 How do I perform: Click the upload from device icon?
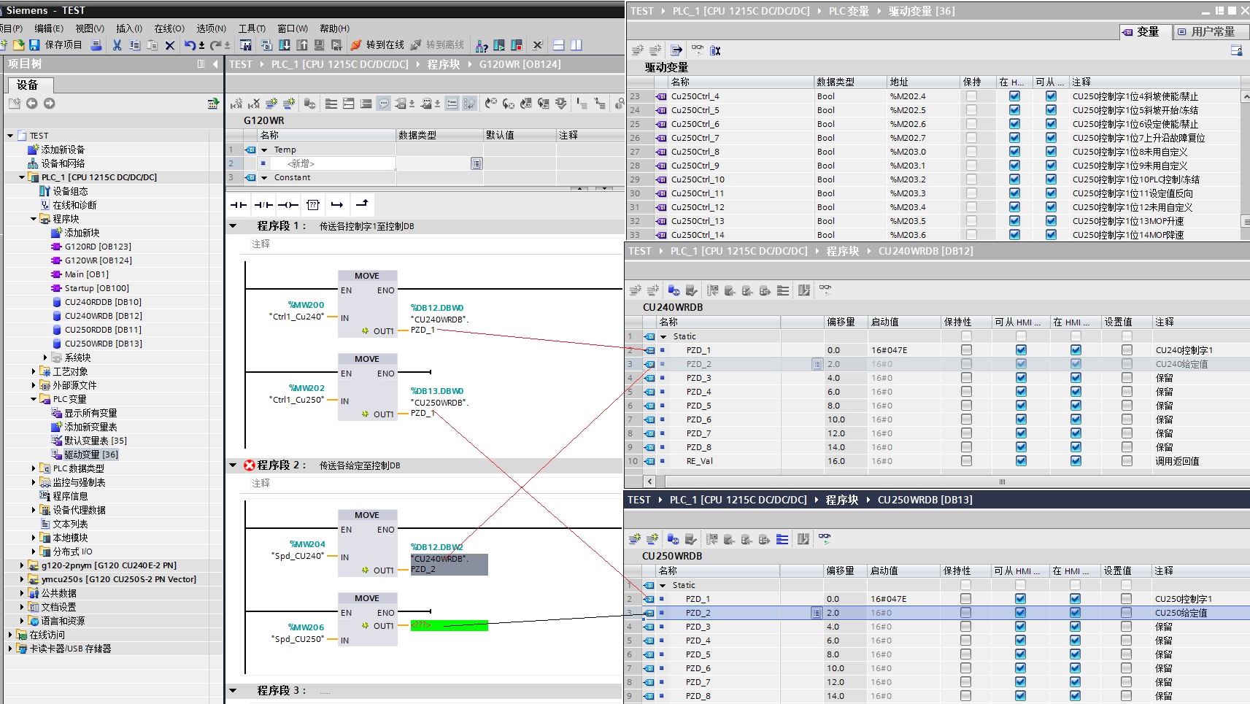point(301,45)
